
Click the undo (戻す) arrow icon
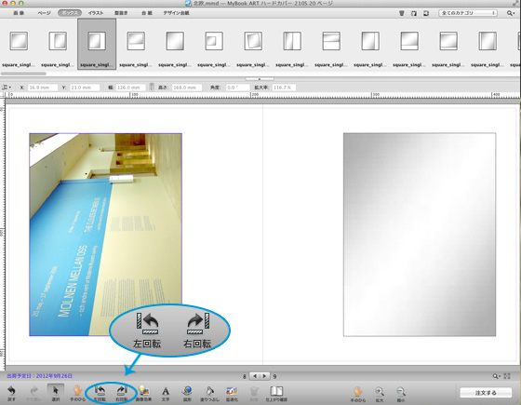[x=11, y=391]
